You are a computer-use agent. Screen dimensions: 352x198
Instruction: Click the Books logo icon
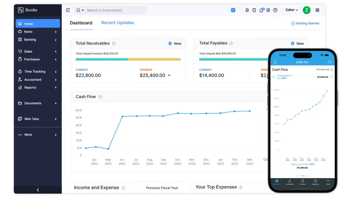21,10
